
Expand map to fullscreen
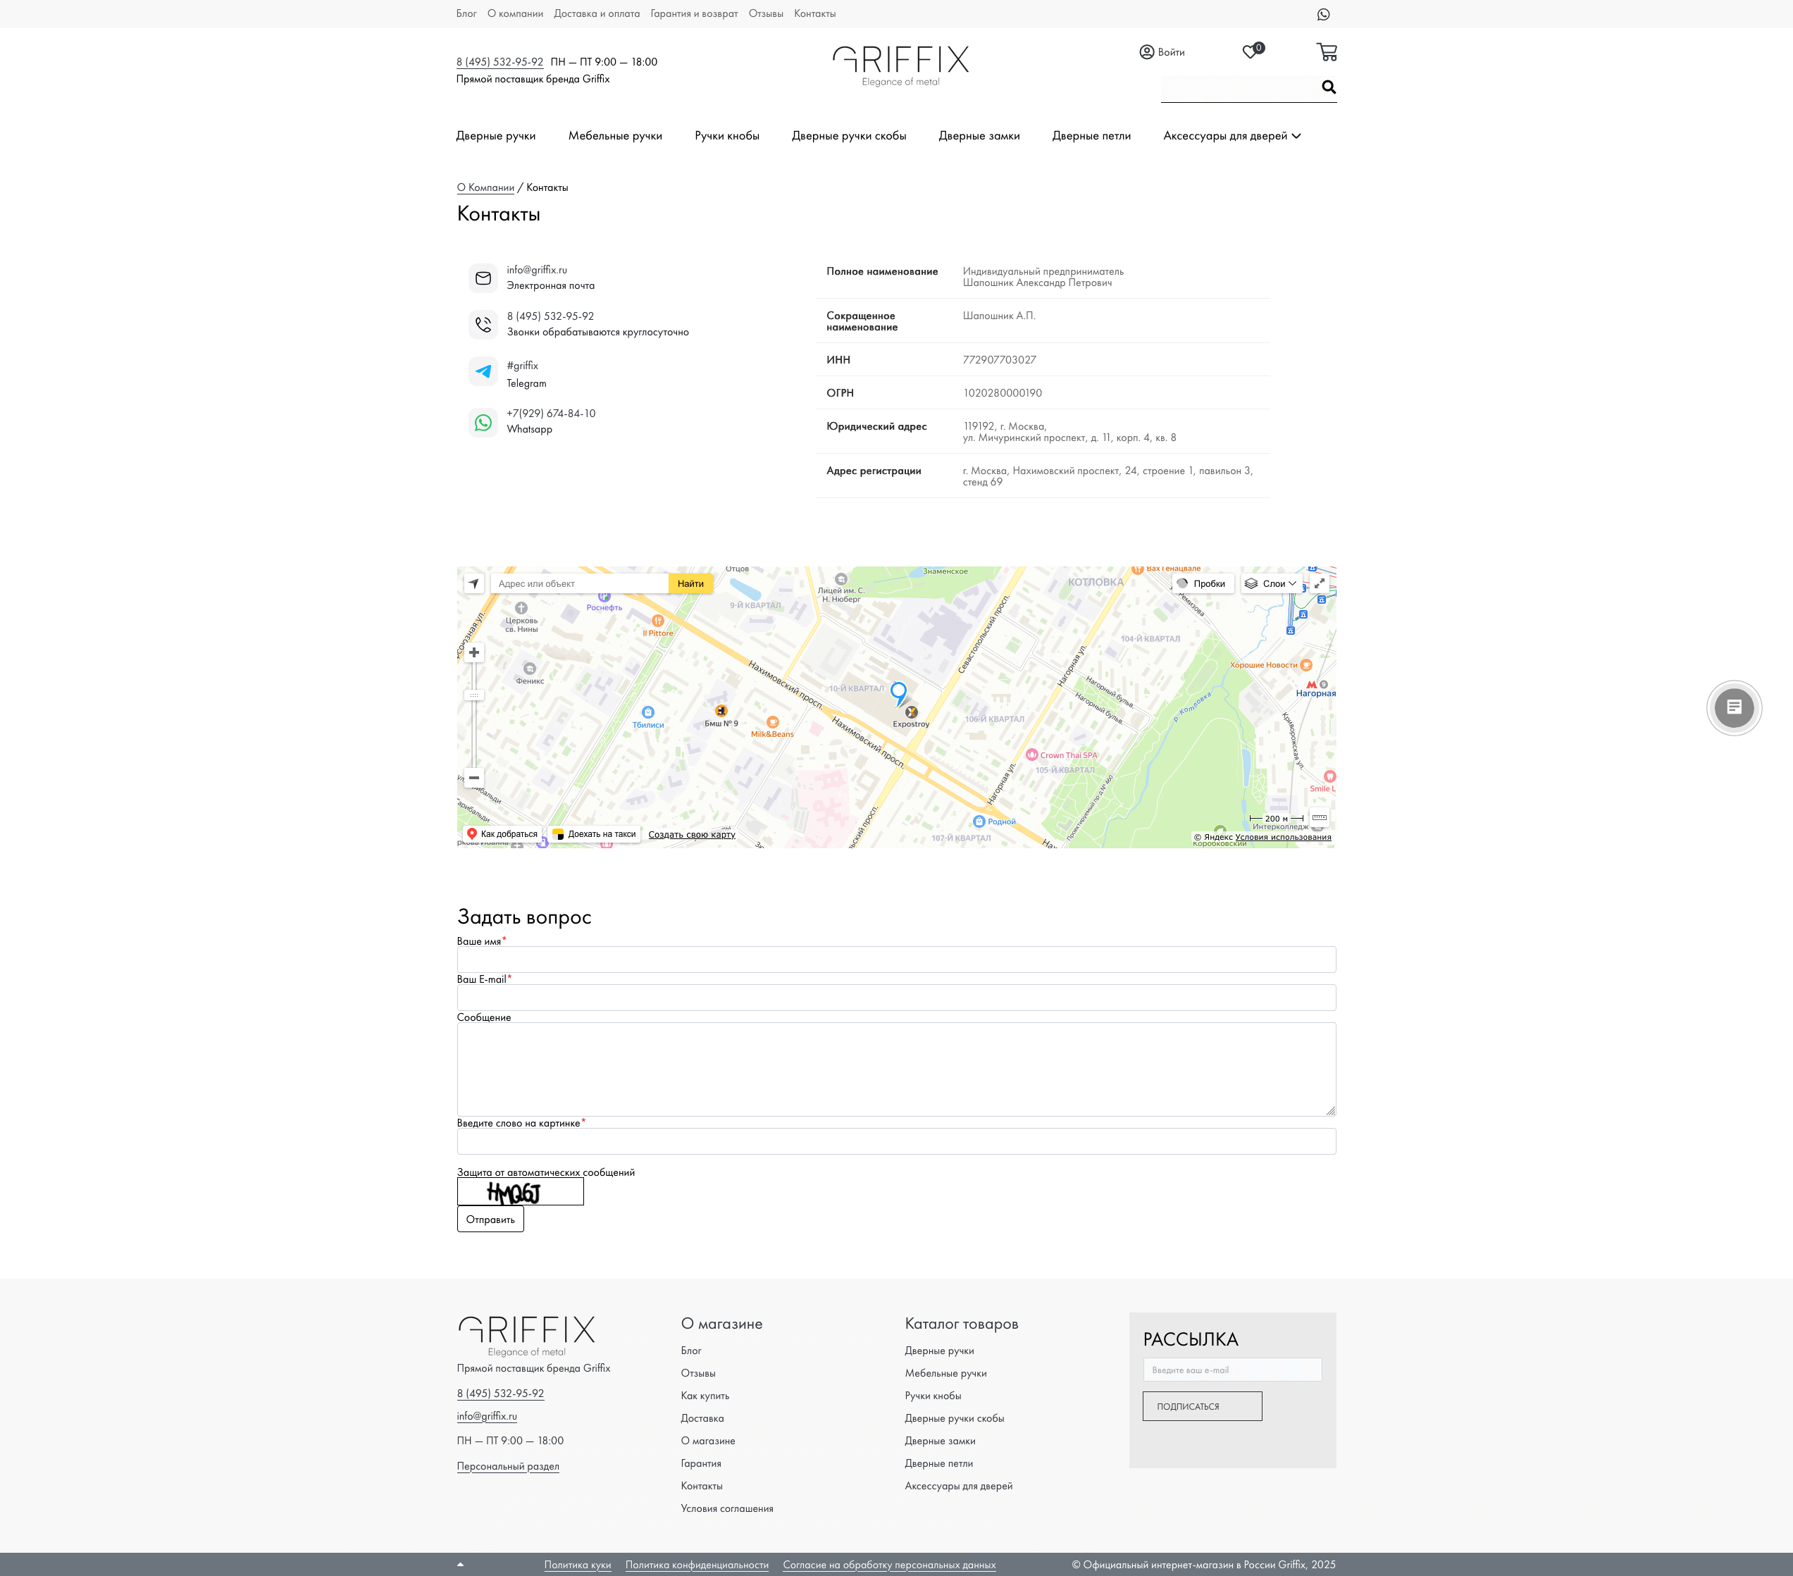(x=1318, y=583)
